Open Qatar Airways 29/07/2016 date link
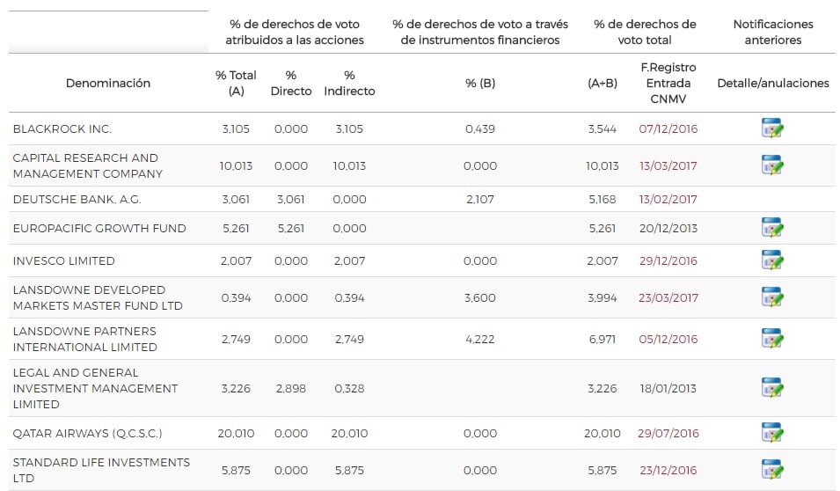 click(x=668, y=434)
